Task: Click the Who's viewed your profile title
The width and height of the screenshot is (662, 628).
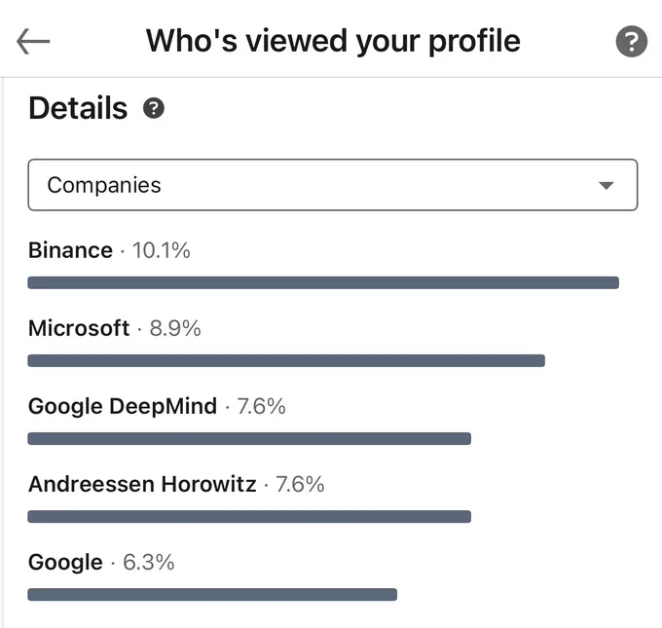Action: (x=333, y=42)
